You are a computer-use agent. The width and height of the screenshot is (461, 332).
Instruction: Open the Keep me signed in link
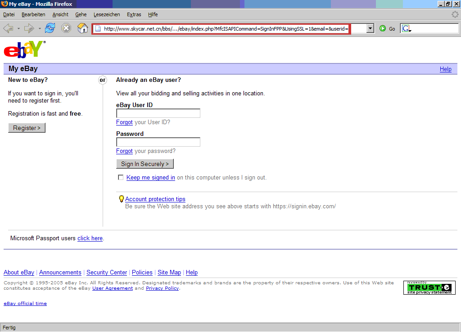click(x=150, y=177)
